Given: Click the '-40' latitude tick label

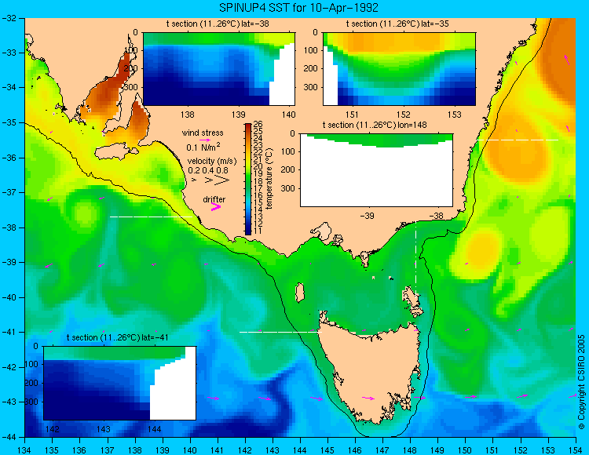Looking at the screenshot, I should (x=9, y=297).
